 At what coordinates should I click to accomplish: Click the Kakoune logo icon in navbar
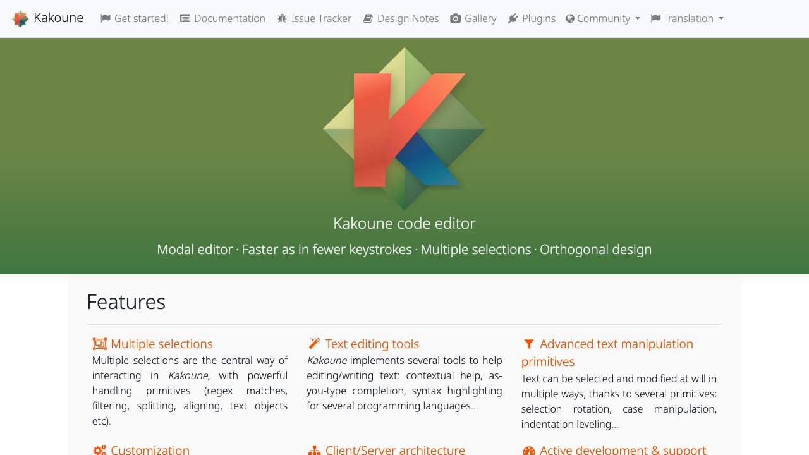pyautogui.click(x=20, y=18)
